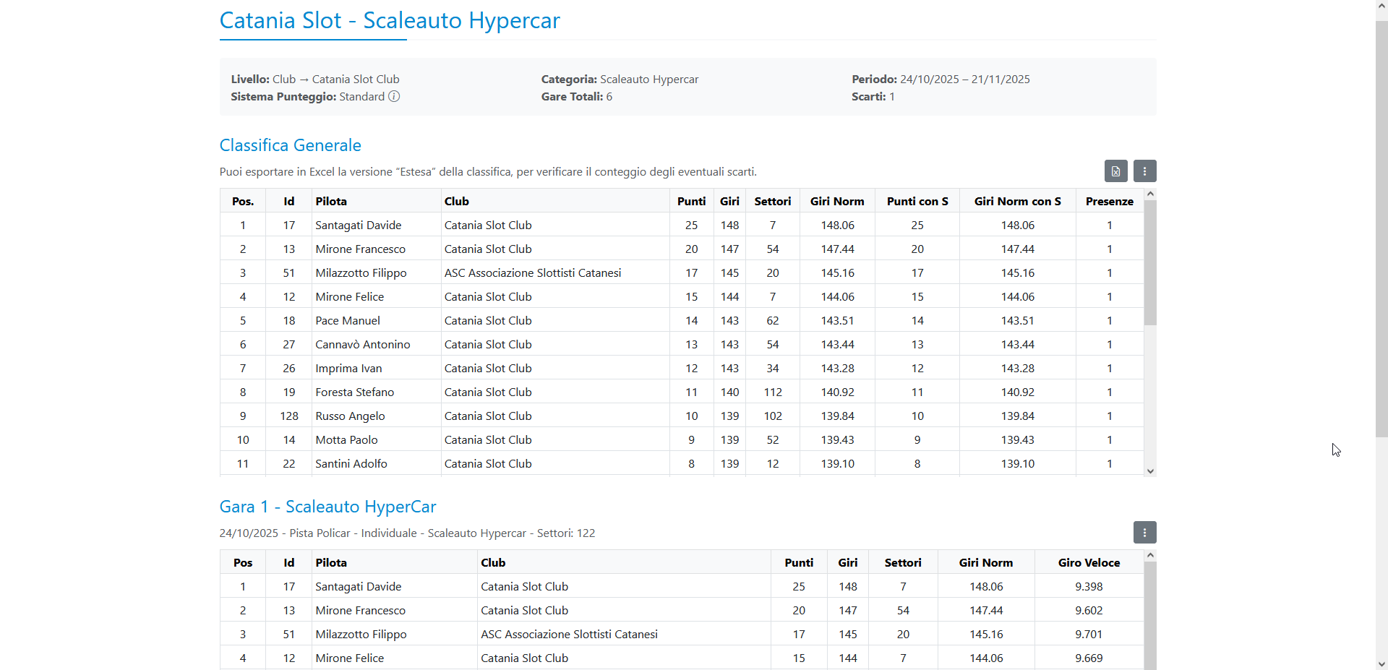This screenshot has width=1388, height=670.
Task: Export the Classifica Generale to Excel
Action: 1115,171
